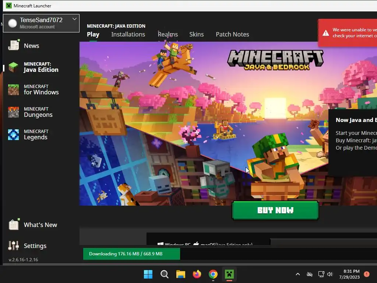
Task: Click the BUY NOW button
Action: pyautogui.click(x=275, y=210)
